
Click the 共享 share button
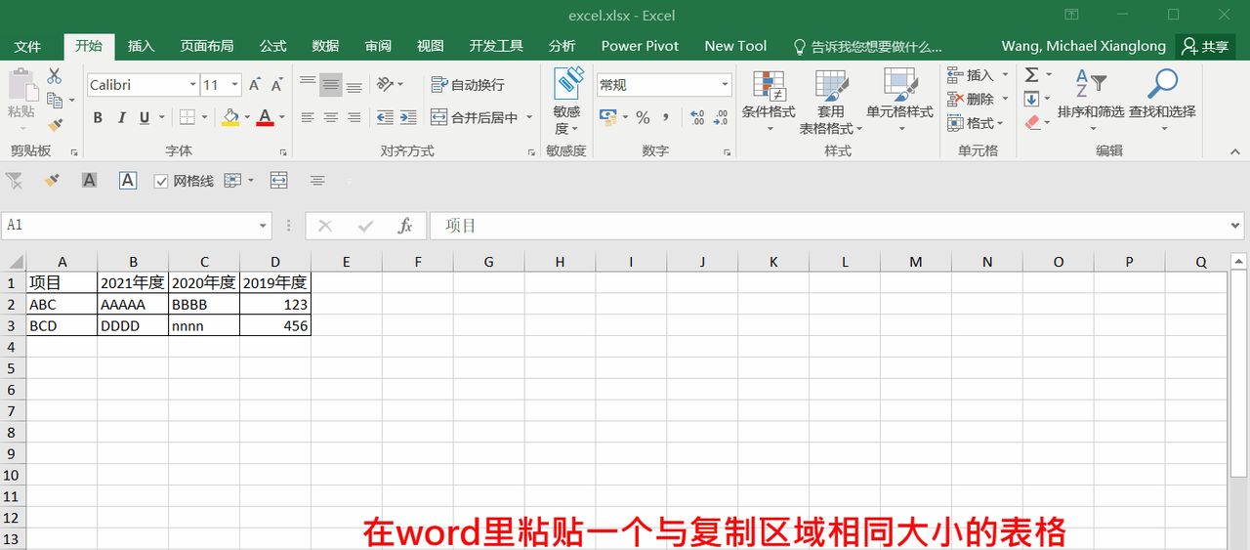(x=1204, y=46)
